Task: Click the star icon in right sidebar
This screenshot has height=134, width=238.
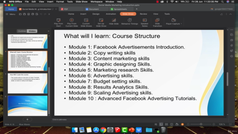Action: click(231, 45)
